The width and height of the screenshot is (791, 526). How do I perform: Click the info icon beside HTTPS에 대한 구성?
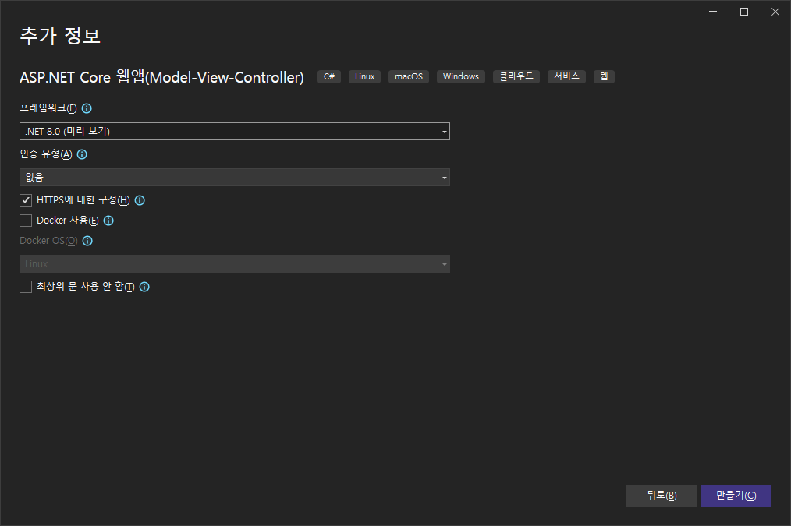tap(140, 200)
